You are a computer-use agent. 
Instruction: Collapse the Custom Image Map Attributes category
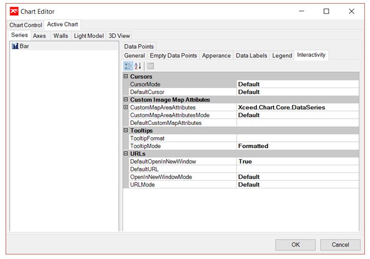[x=126, y=99]
